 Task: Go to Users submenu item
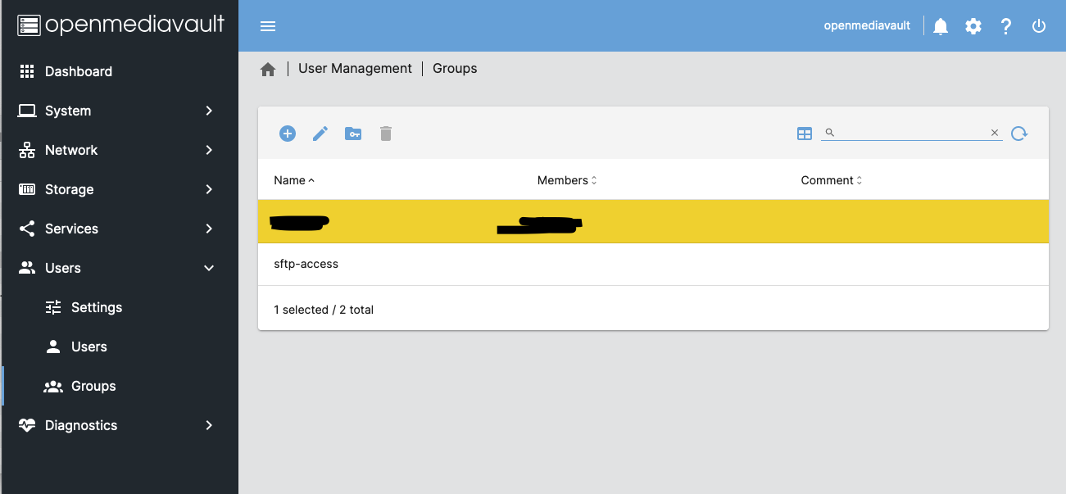[x=88, y=347]
